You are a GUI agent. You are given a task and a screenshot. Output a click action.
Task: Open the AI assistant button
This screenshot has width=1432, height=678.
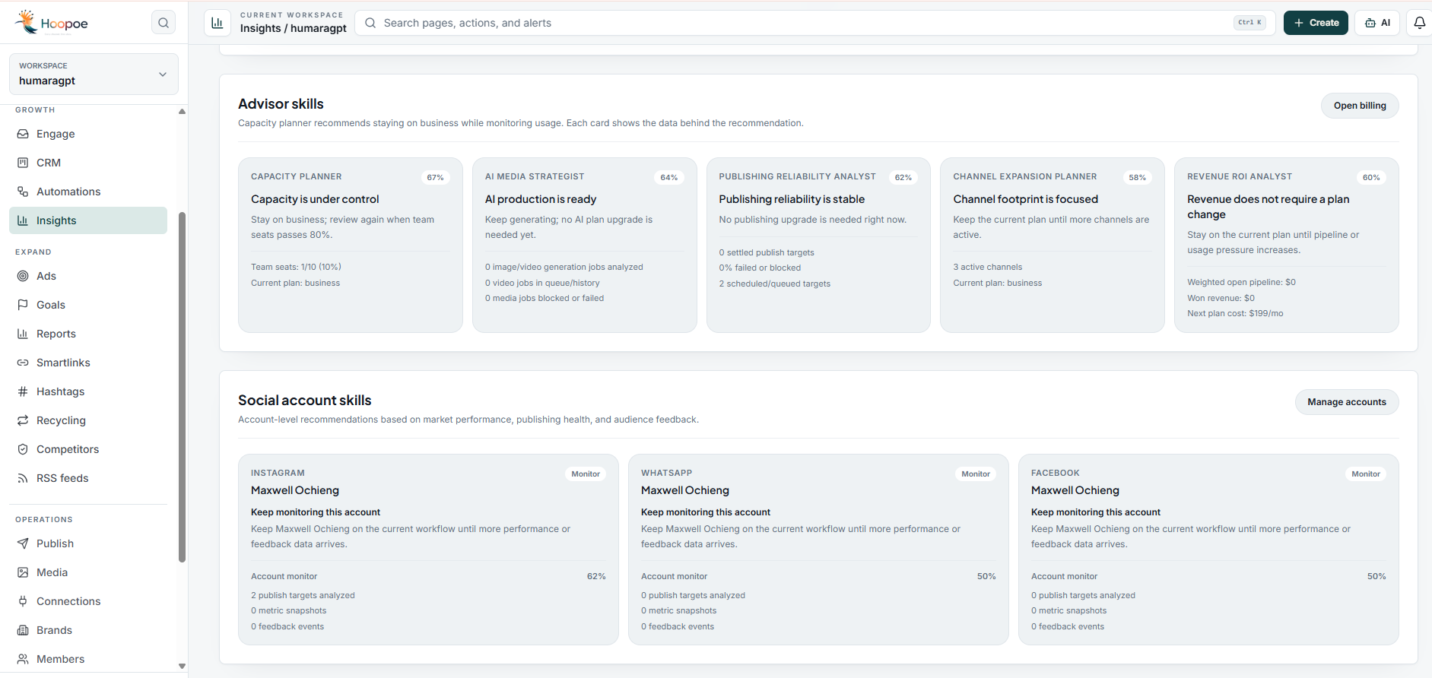pos(1377,23)
